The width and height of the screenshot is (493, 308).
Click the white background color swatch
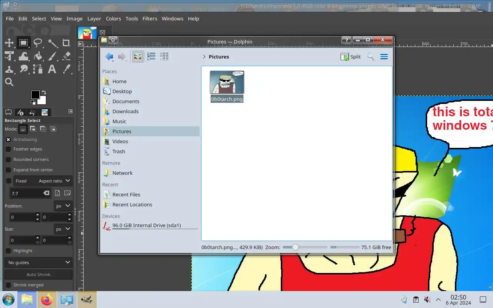tap(42, 101)
